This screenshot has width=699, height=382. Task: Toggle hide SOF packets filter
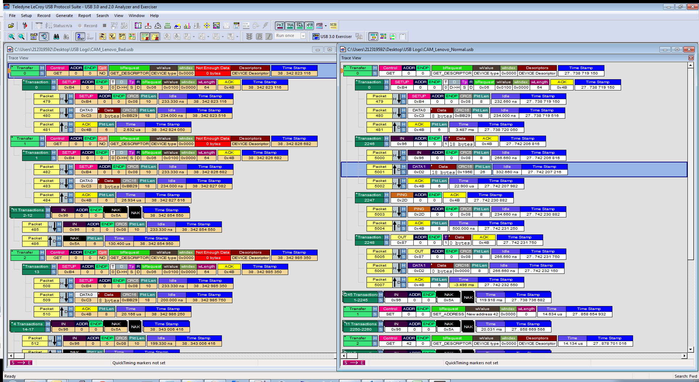tap(145, 37)
